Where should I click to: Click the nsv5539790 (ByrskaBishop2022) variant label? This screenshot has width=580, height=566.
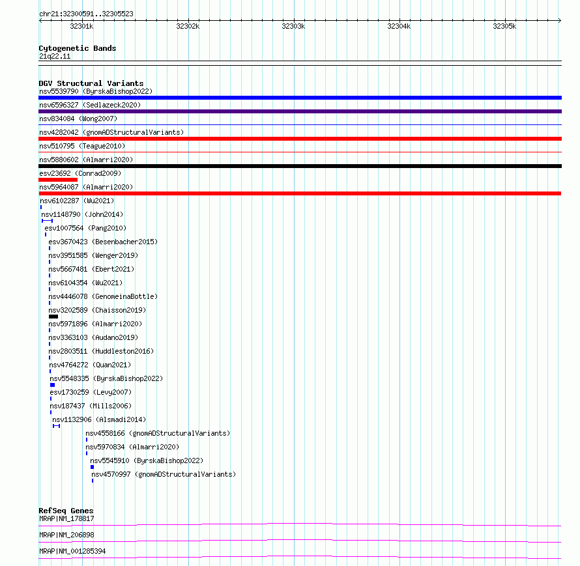click(96, 91)
